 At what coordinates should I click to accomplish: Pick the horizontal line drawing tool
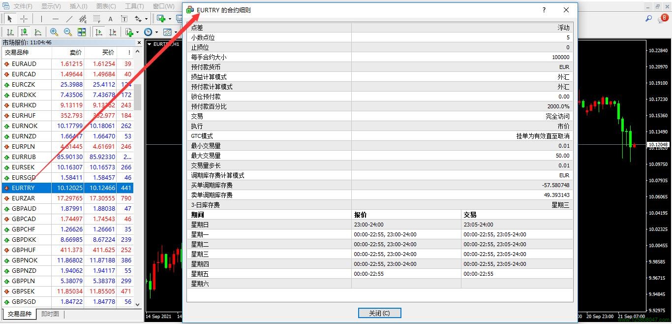click(55, 19)
